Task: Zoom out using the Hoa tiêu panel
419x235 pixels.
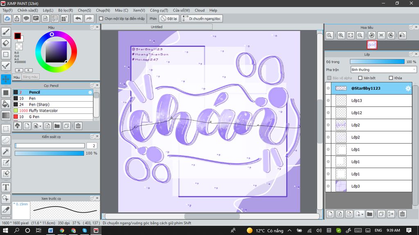Action: click(x=360, y=35)
